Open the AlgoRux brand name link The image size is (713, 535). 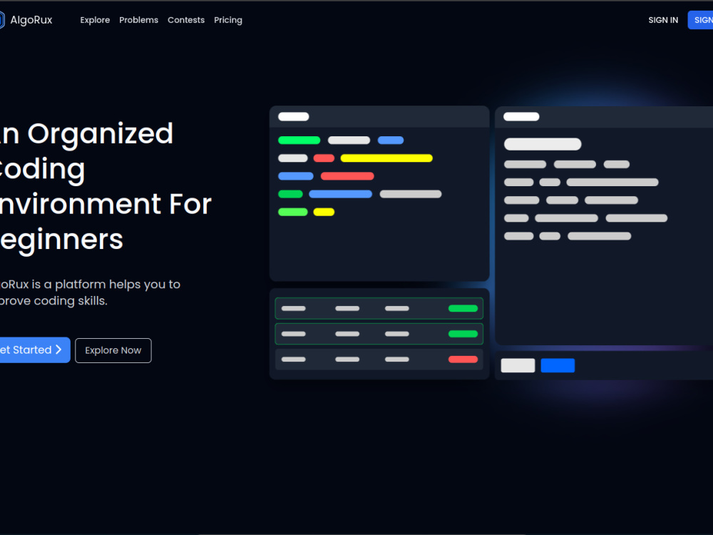tap(31, 20)
